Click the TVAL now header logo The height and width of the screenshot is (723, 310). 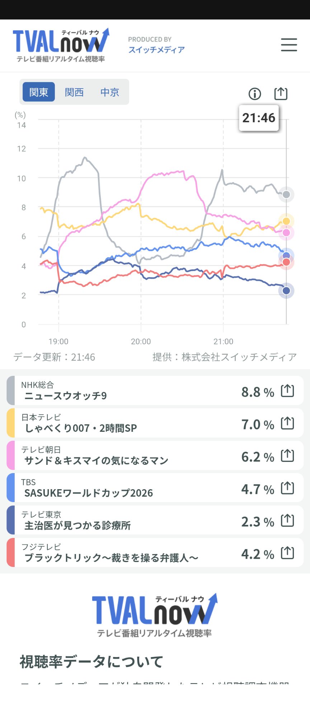(x=61, y=45)
